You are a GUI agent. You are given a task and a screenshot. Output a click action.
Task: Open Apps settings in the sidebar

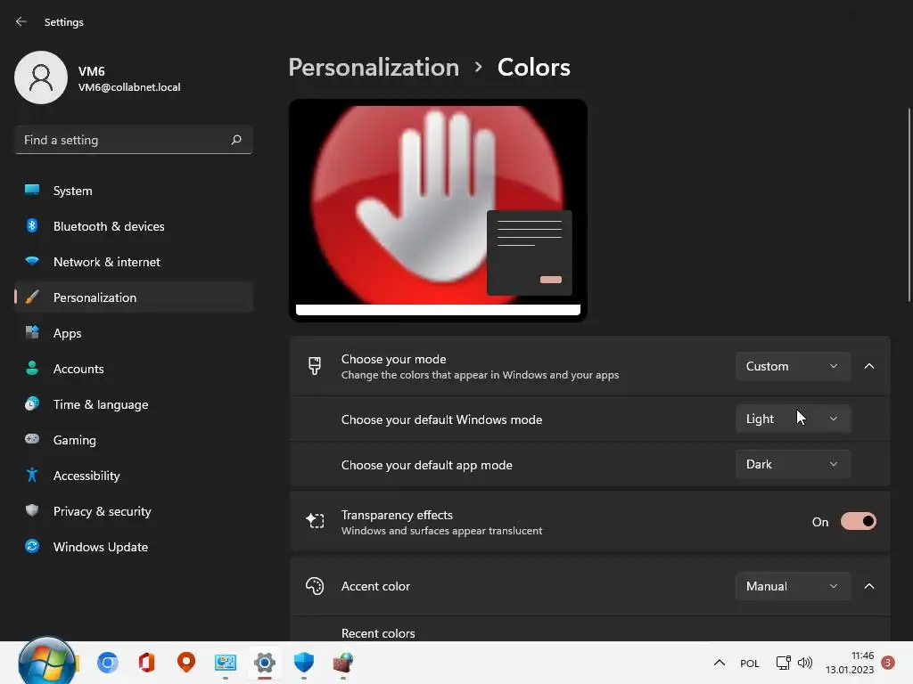point(134,333)
